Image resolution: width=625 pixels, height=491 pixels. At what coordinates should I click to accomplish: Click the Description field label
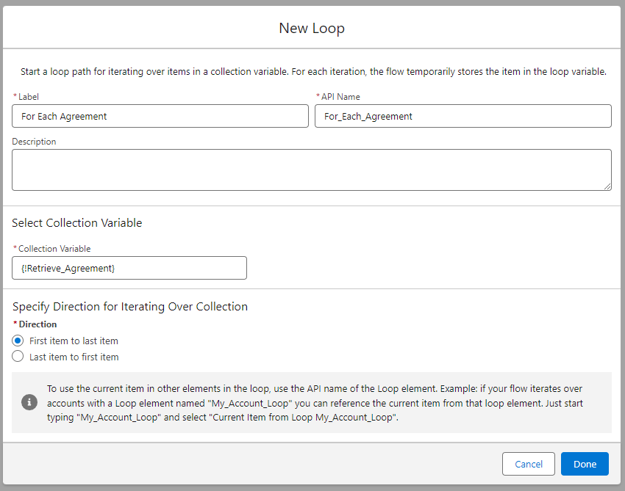(34, 142)
